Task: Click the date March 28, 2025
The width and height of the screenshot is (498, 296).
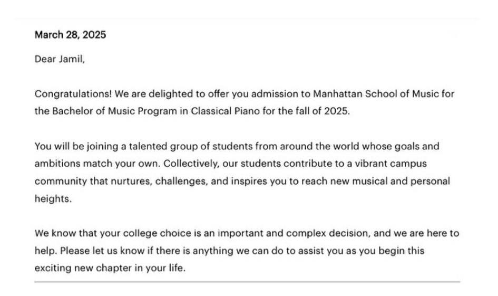Action: [x=70, y=35]
